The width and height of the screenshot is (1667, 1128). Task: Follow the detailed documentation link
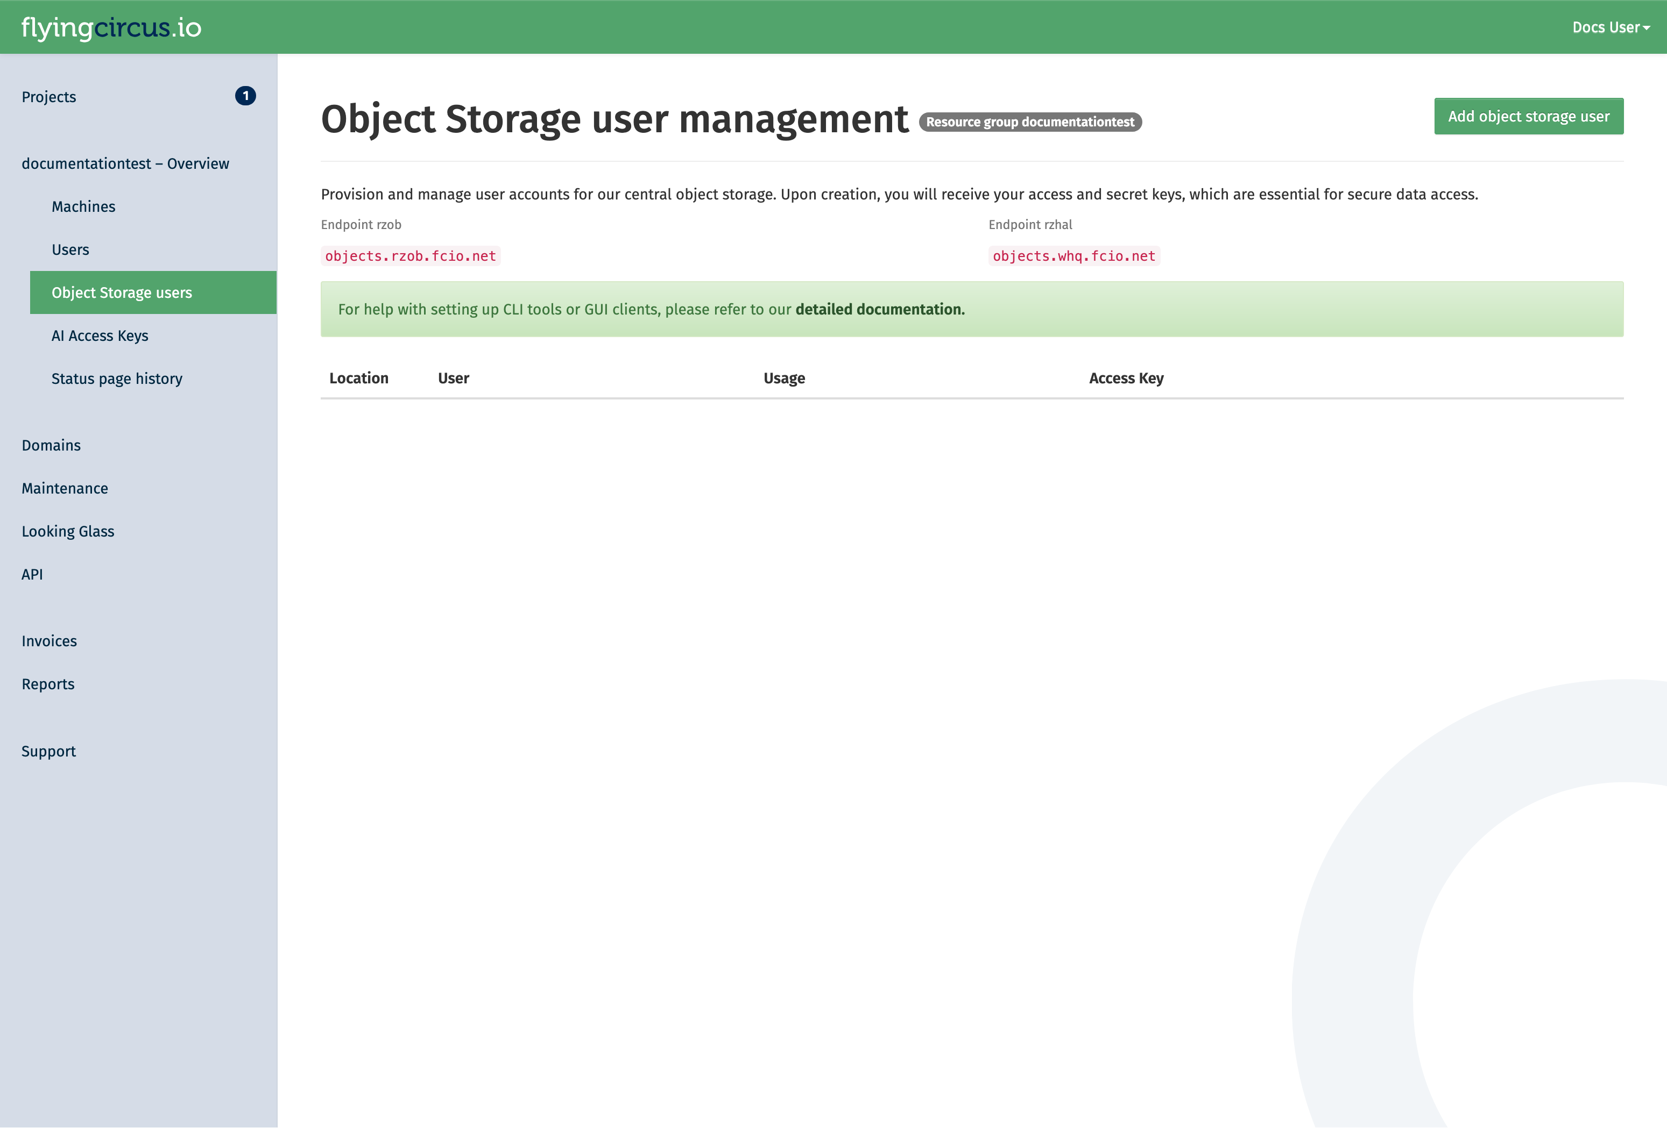click(x=880, y=309)
